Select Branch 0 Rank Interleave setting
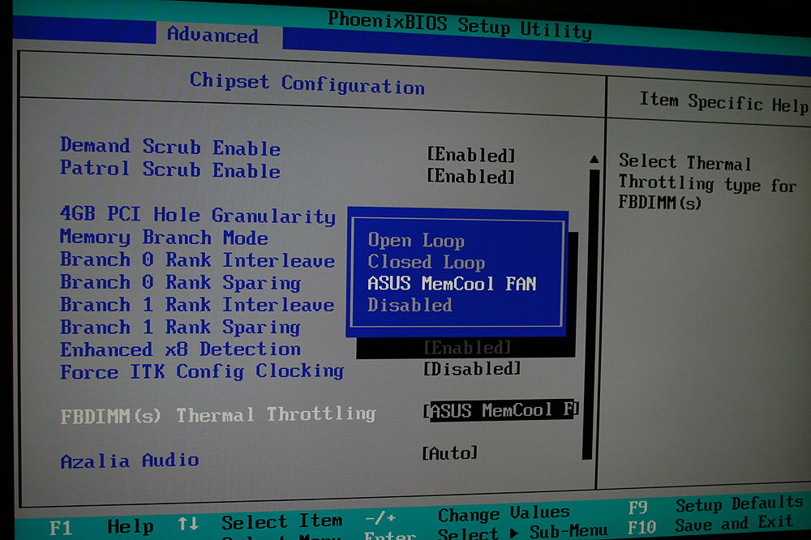Image resolution: width=811 pixels, height=540 pixels. tap(198, 260)
